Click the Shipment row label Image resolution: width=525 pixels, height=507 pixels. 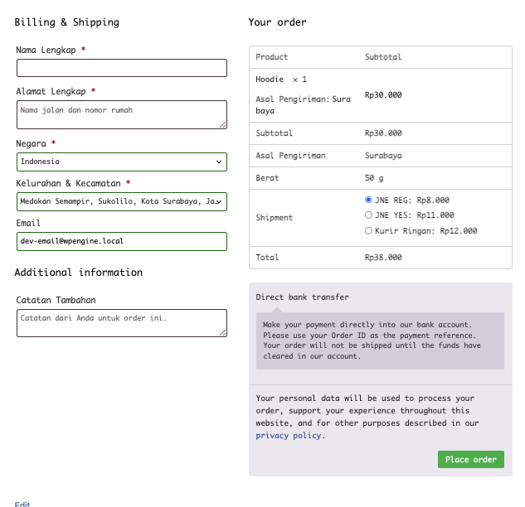click(274, 218)
